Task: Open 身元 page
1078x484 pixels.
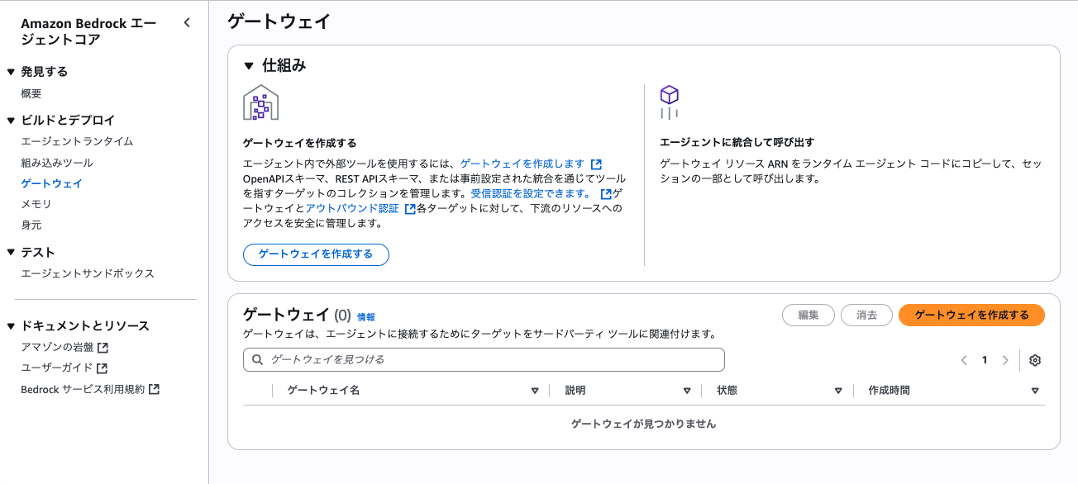Action: click(x=31, y=225)
